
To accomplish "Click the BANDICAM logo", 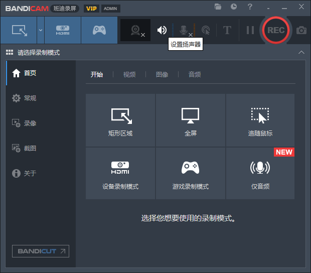I will (27, 9).
